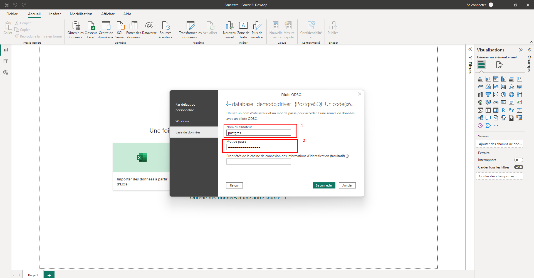The image size is (534, 278).
Task: Collapse the ribbon with the arrow
Action: click(x=531, y=42)
